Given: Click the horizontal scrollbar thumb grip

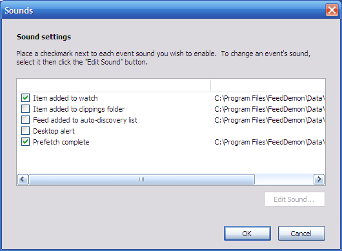Looking at the screenshot, I should click(141, 179).
